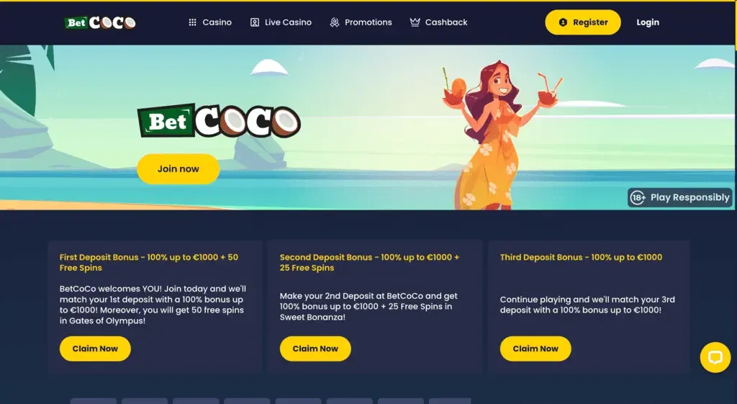Click the Join now button
The height and width of the screenshot is (404, 737).
[178, 169]
